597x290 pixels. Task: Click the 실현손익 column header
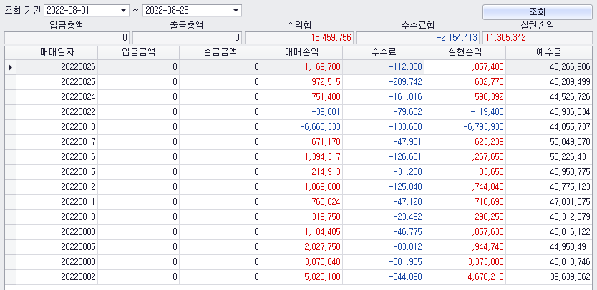click(x=465, y=52)
